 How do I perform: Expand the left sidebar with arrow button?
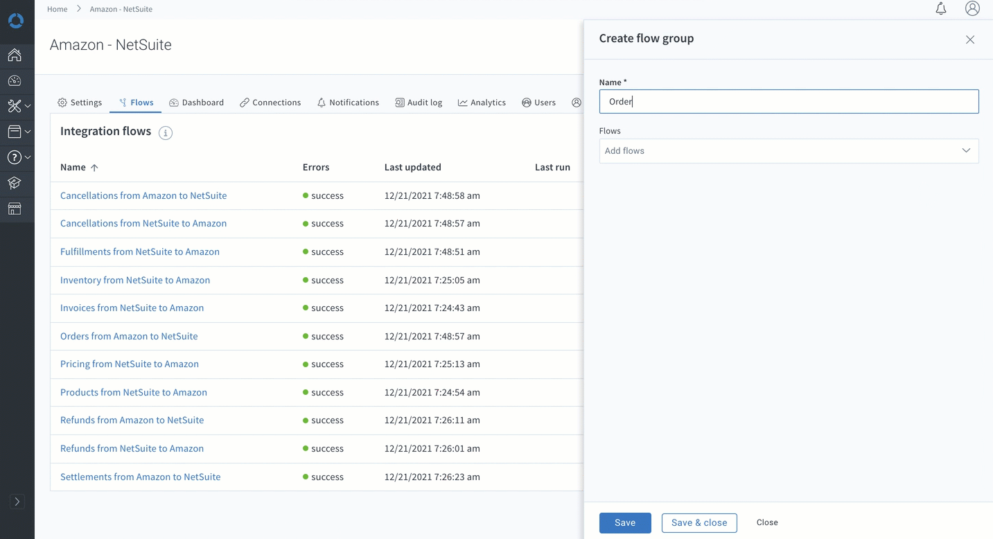point(17,502)
